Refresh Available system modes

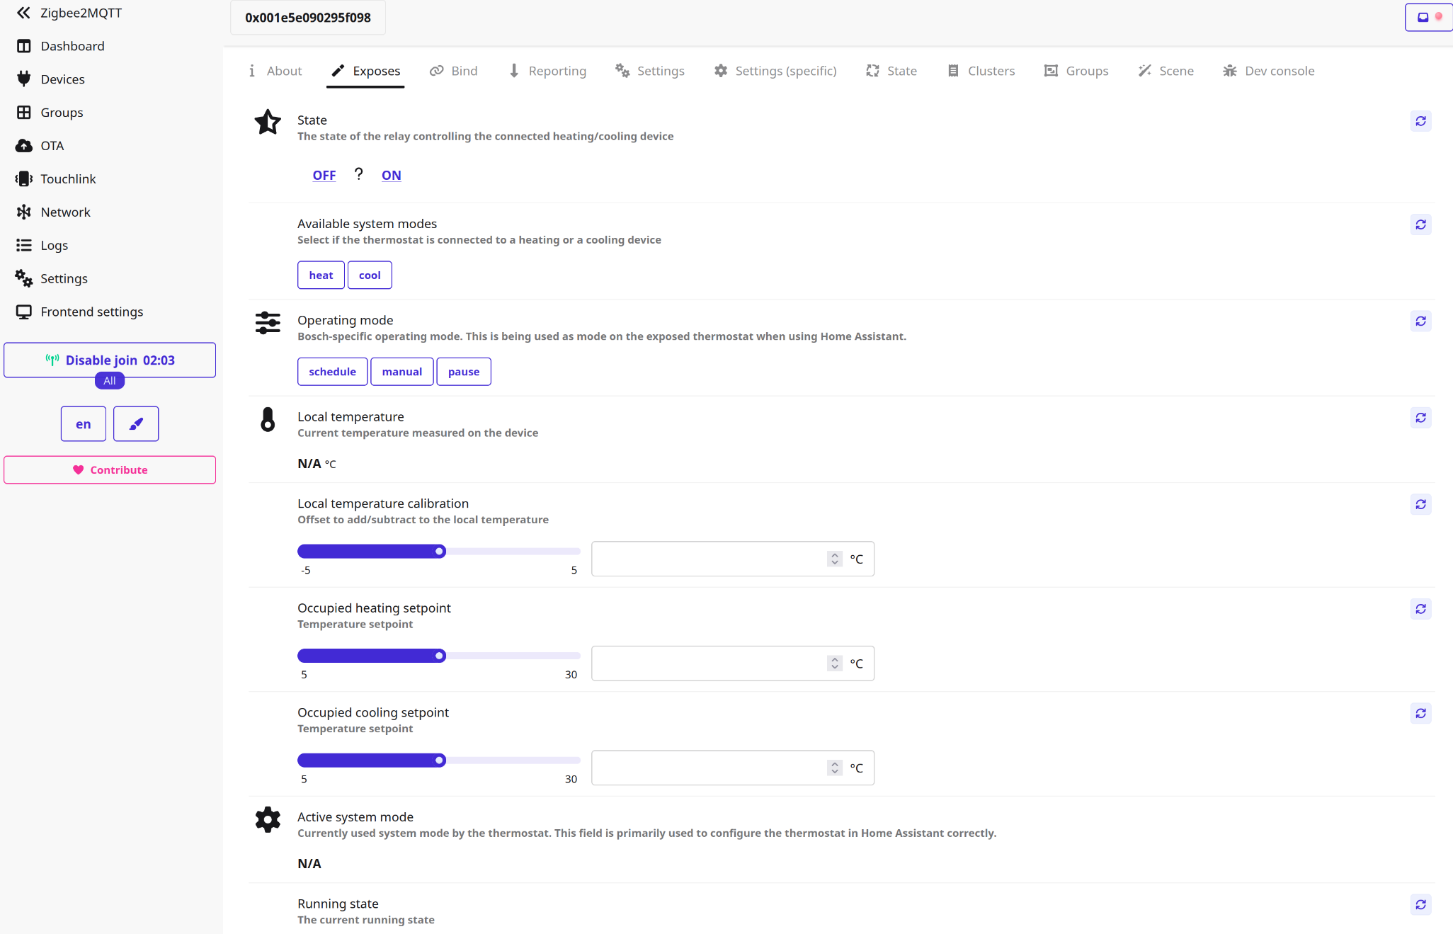tap(1420, 225)
